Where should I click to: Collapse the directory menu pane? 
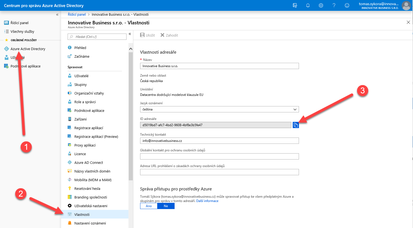(x=130, y=34)
